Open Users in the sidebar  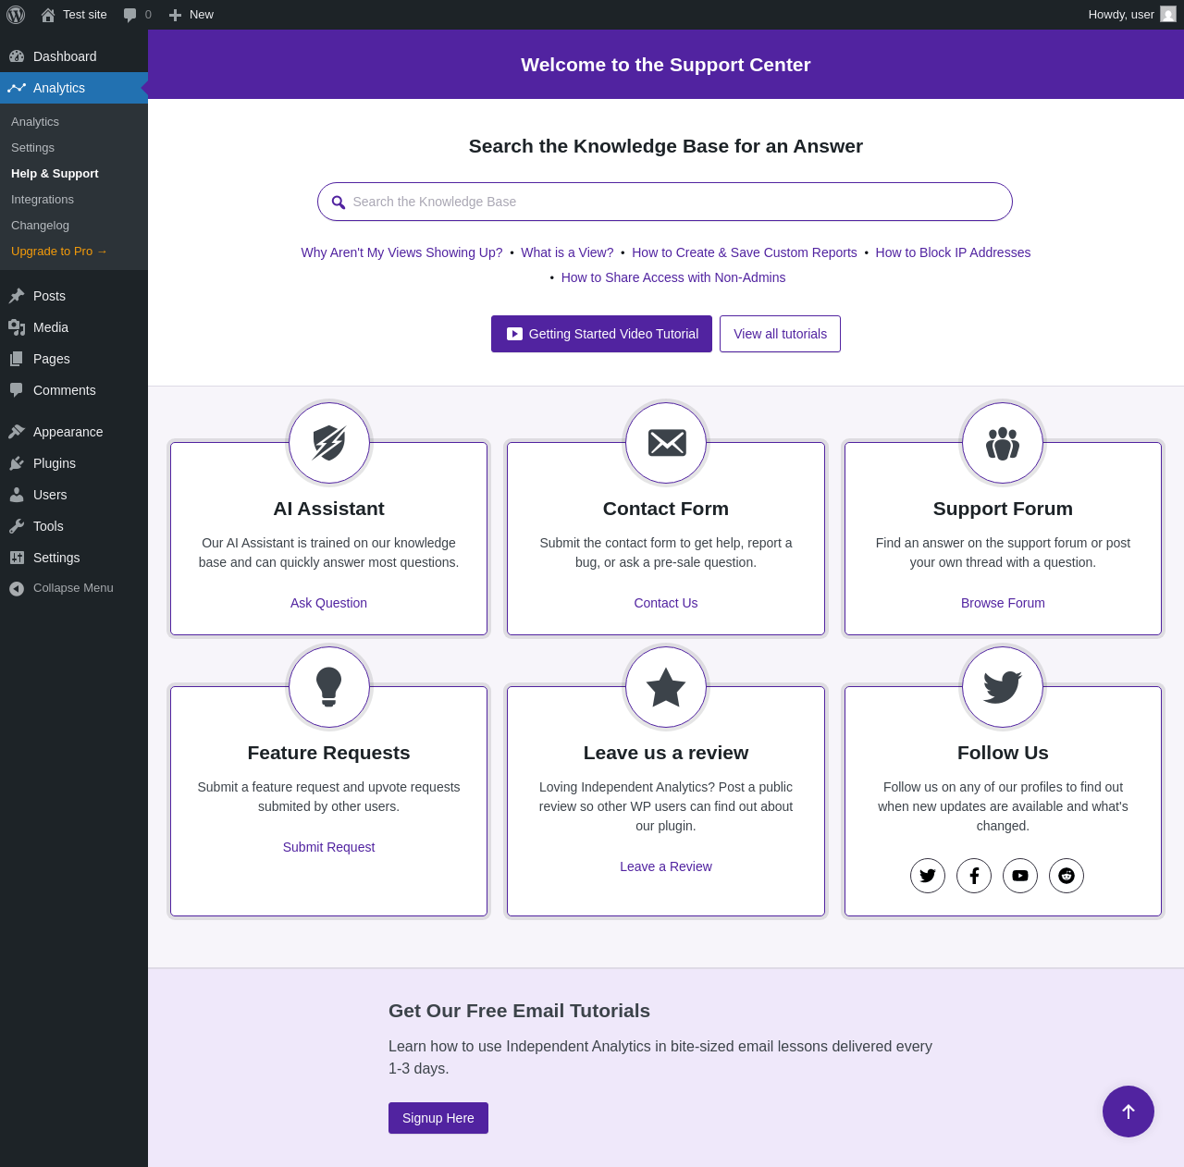(x=74, y=495)
